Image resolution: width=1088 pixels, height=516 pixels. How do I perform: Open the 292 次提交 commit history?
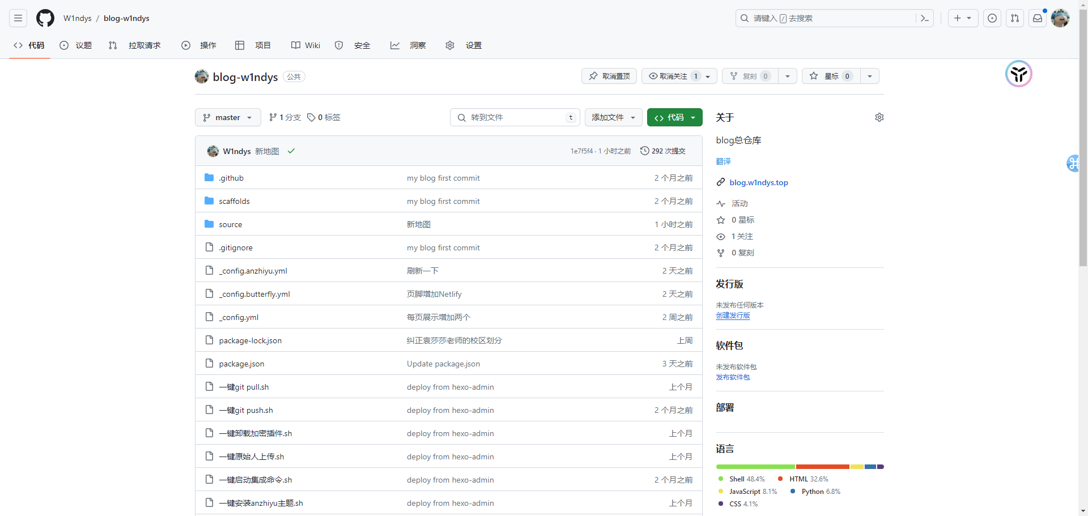[663, 151]
